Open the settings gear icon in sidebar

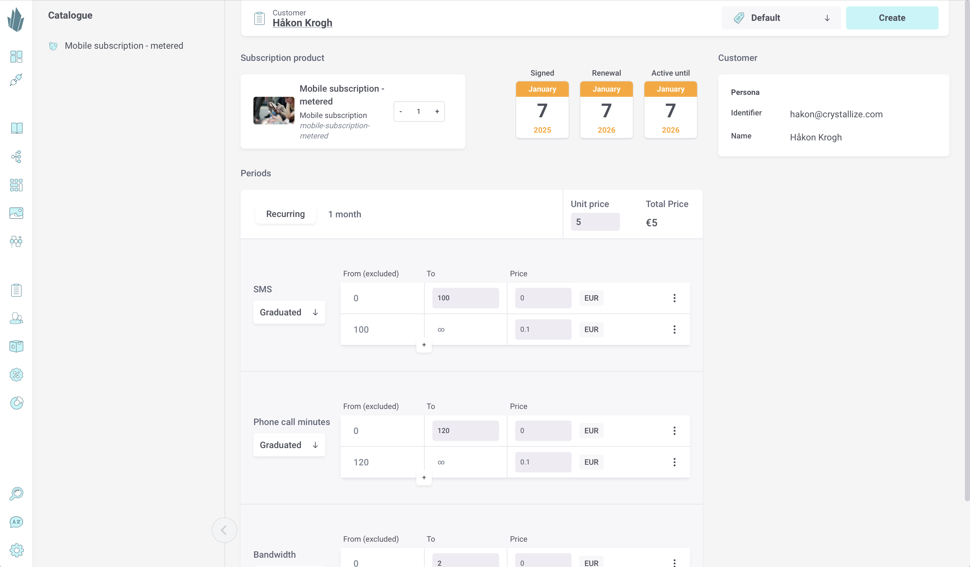click(x=16, y=550)
